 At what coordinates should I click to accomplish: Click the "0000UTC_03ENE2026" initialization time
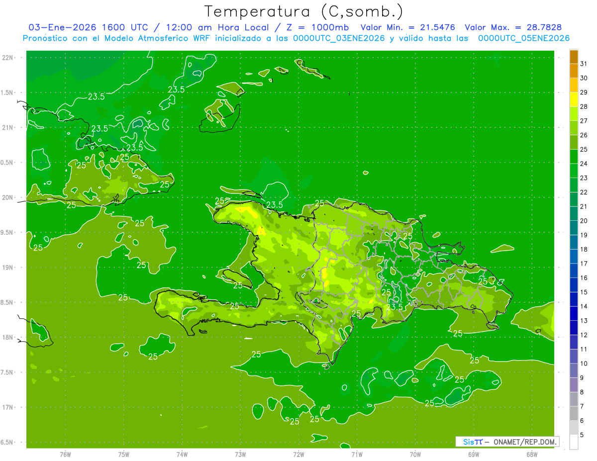click(x=339, y=38)
